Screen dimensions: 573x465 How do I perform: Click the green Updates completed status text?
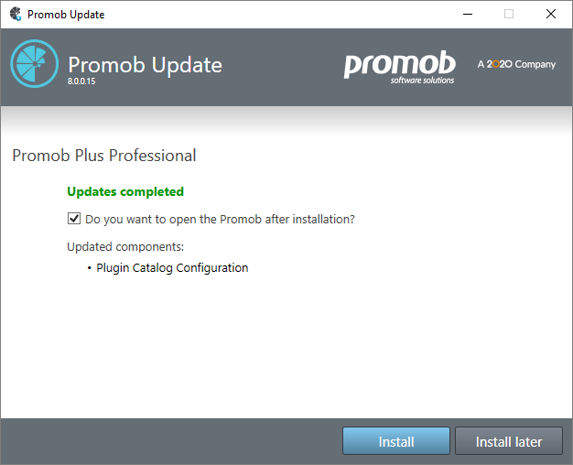coord(125,191)
